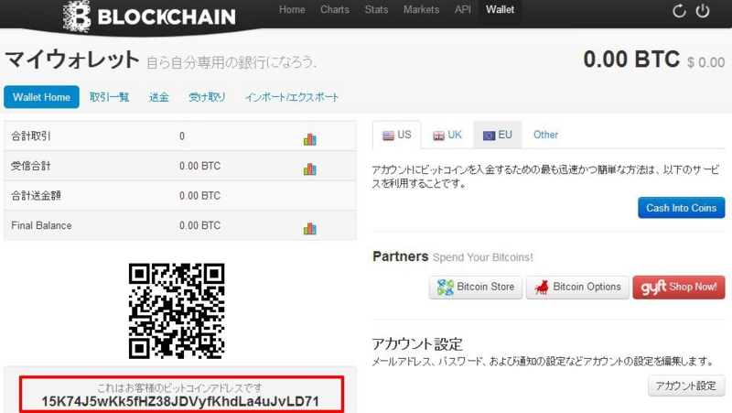Open the chart icon for 合計取引

(309, 139)
